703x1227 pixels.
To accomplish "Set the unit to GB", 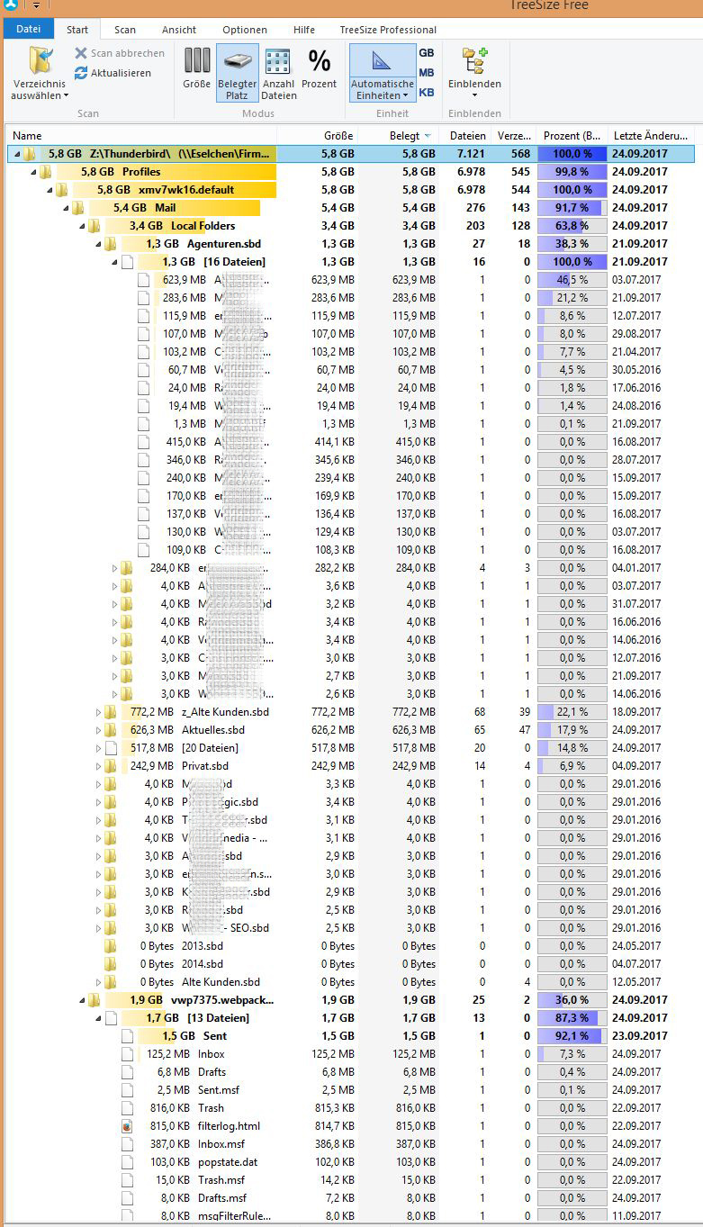I will tap(427, 53).
